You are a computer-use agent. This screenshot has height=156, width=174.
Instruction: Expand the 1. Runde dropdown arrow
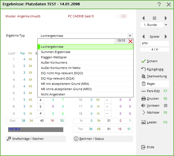166,25
